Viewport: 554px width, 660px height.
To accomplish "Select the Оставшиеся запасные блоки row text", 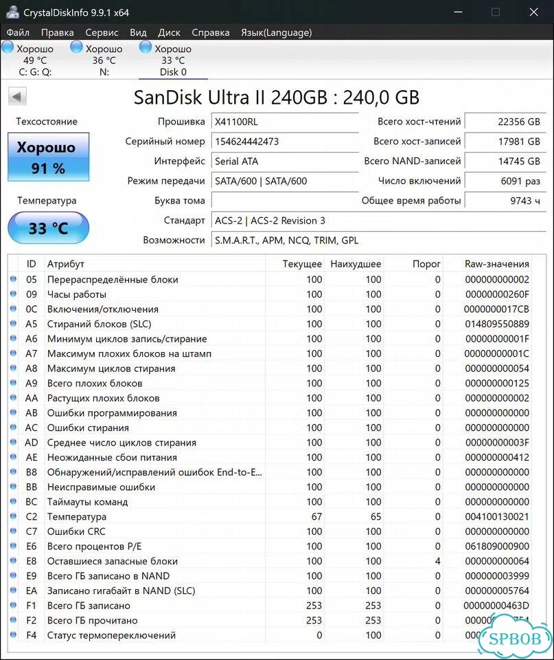I will pos(112,561).
